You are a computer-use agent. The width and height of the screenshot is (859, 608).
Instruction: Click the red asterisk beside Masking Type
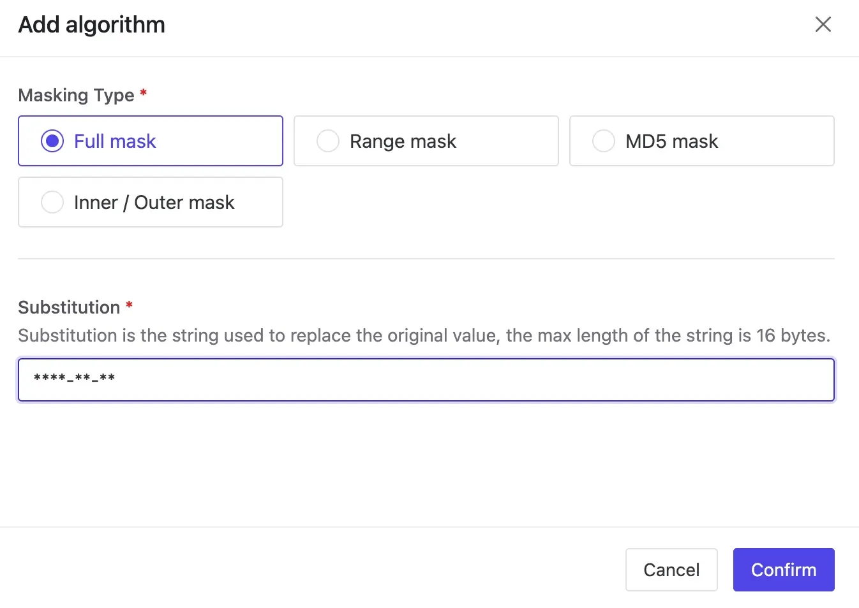click(144, 93)
